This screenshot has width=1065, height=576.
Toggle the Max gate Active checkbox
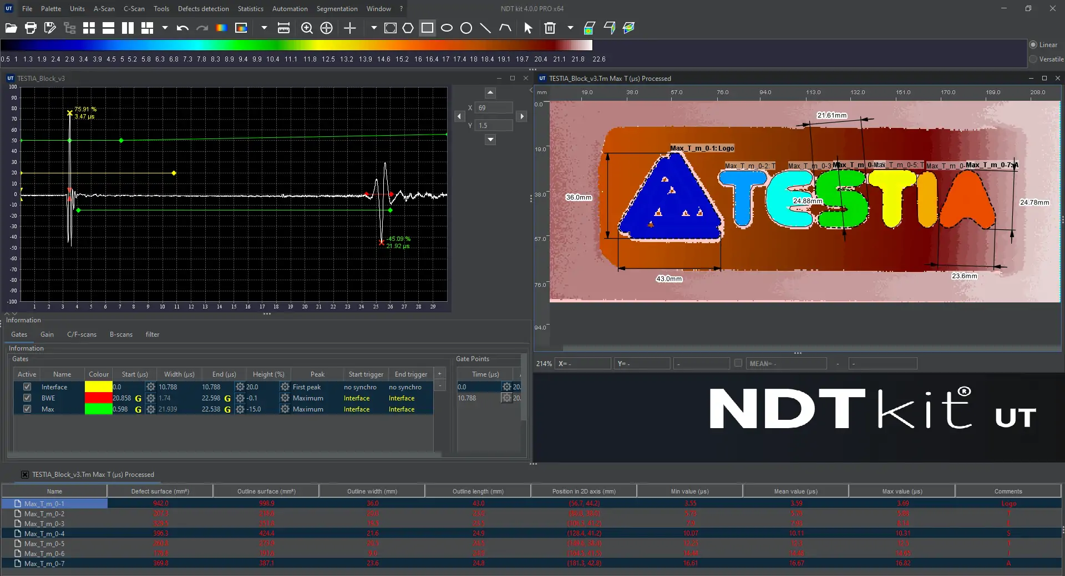coord(27,409)
